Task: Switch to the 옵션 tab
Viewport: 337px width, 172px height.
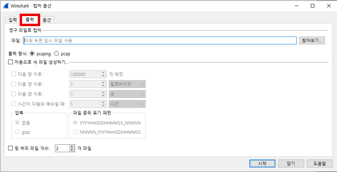Action: [x=47, y=20]
